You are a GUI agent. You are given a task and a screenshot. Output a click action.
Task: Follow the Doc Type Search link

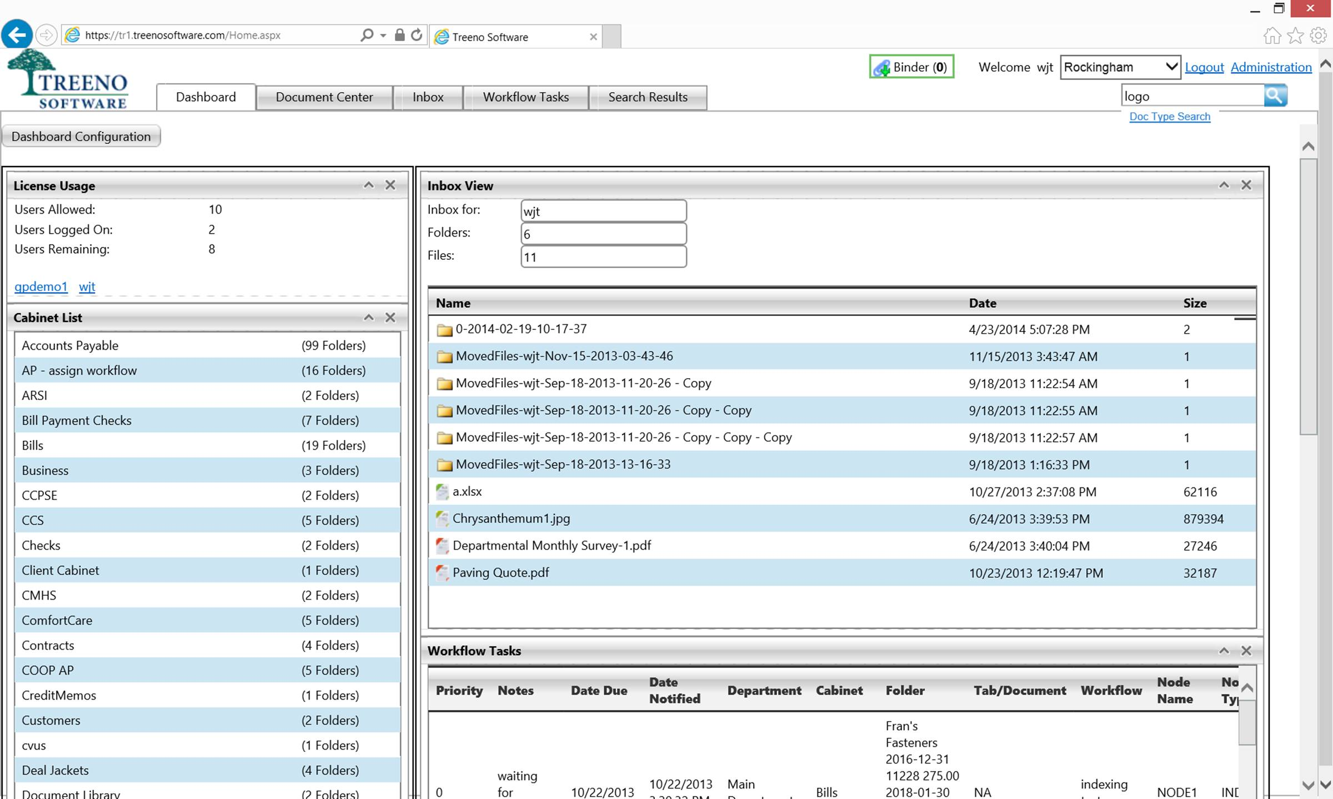(x=1169, y=117)
